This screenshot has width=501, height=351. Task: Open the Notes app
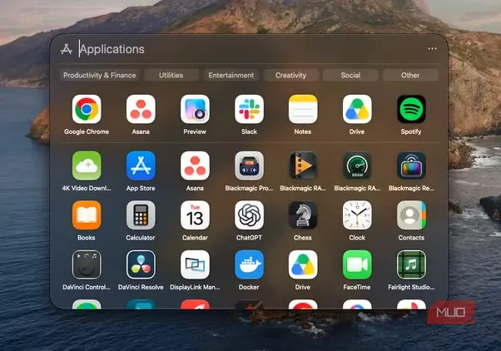303,109
